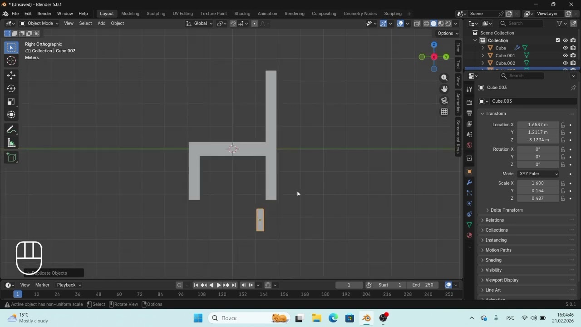Open the Scene properties tab
The image size is (581, 327).
pyautogui.click(x=469, y=134)
